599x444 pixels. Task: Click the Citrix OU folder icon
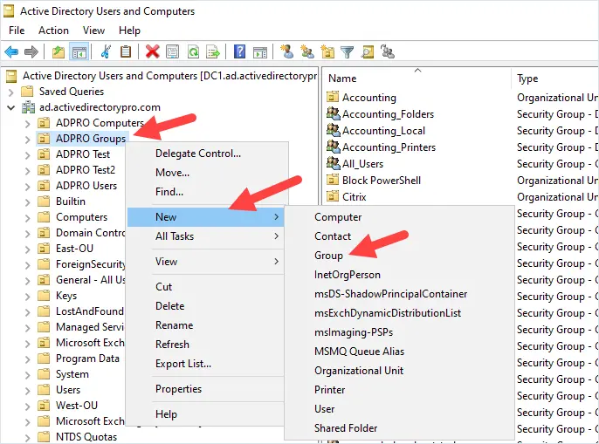click(x=333, y=196)
